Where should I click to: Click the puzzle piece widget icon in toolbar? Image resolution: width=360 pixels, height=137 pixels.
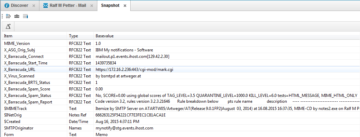(x=9, y=16)
